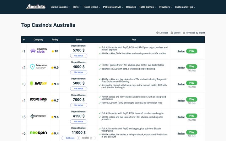The width and height of the screenshot is (226, 141).
Task: Go to the Bonuses page
Action: tap(131, 7)
